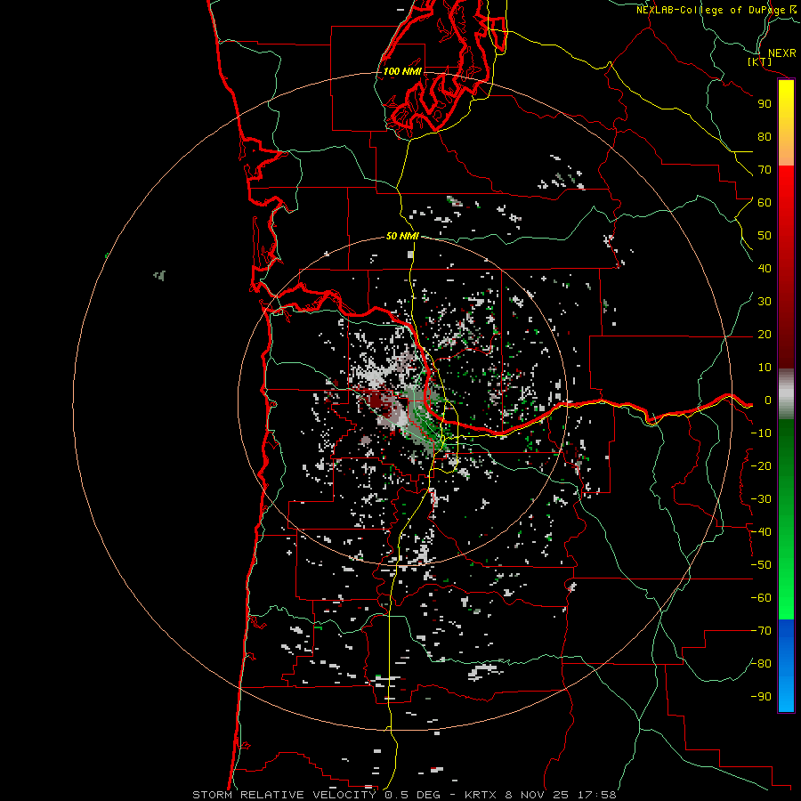The height and width of the screenshot is (801, 801).
Task: Click the -90 value on velocity scale
Action: pos(761,697)
